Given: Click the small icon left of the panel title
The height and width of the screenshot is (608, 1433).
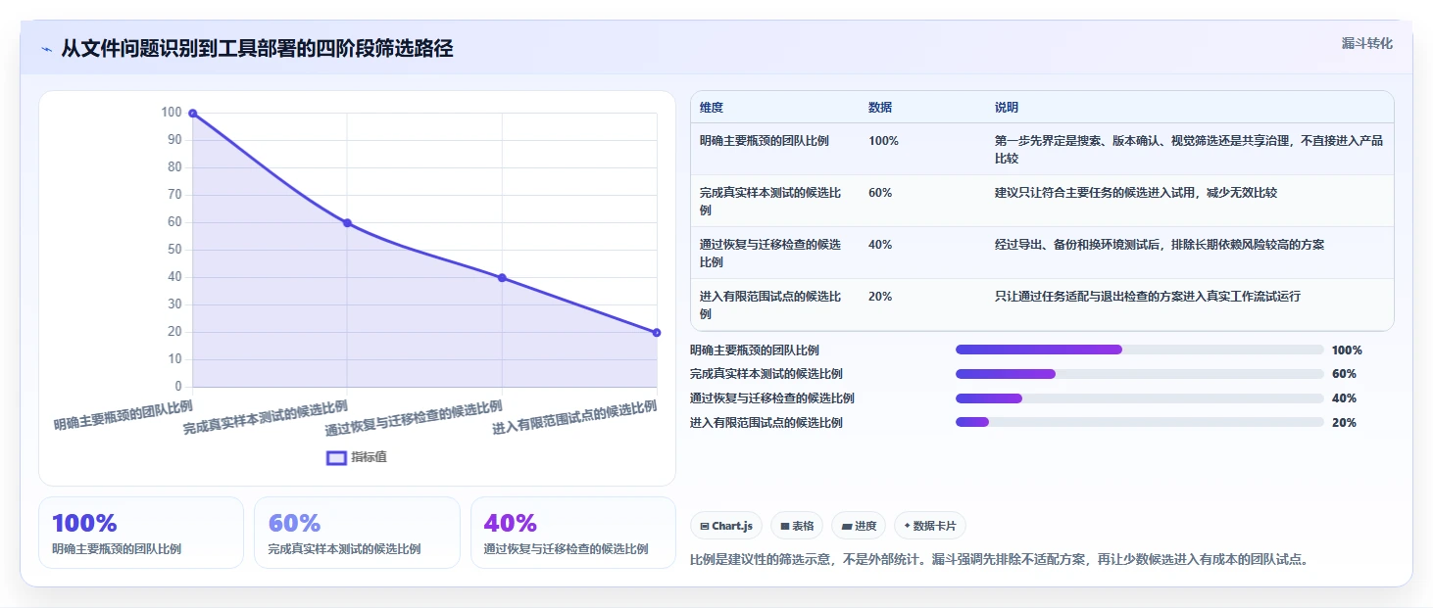Looking at the screenshot, I should point(46,49).
